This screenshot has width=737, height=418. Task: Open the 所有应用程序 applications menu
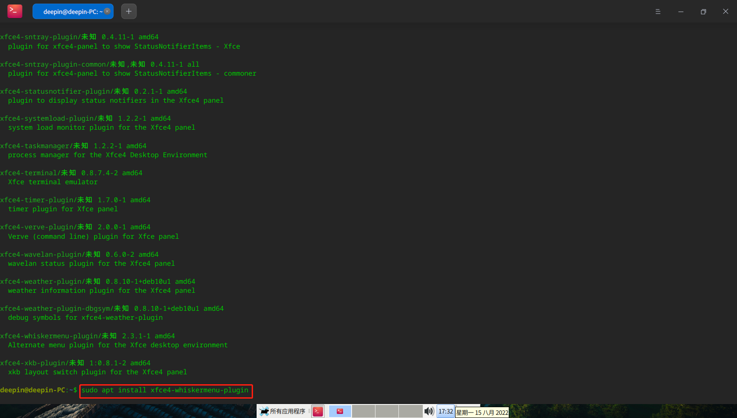[x=283, y=411]
